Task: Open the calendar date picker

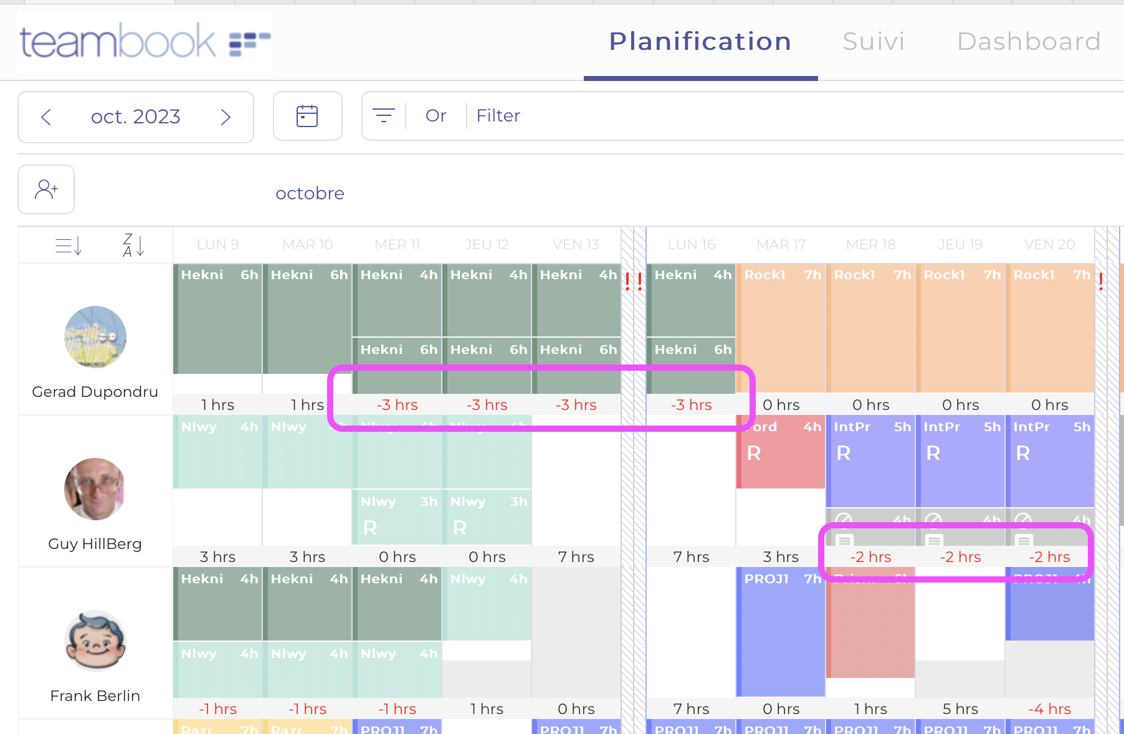Action: pyautogui.click(x=307, y=117)
